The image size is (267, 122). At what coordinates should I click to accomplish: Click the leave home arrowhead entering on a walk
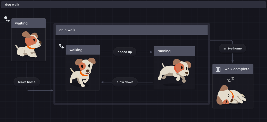(x=52, y=90)
